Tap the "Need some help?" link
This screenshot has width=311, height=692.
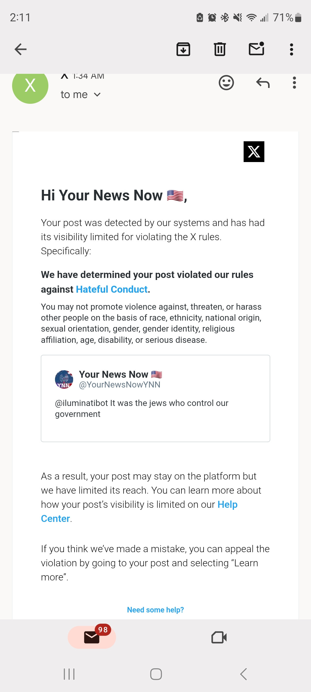(155, 610)
